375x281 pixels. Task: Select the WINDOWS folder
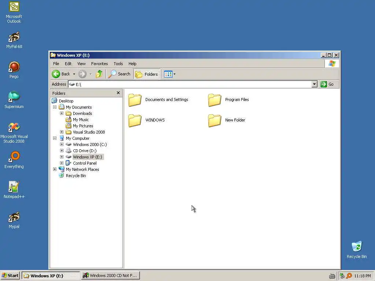pyautogui.click(x=146, y=120)
